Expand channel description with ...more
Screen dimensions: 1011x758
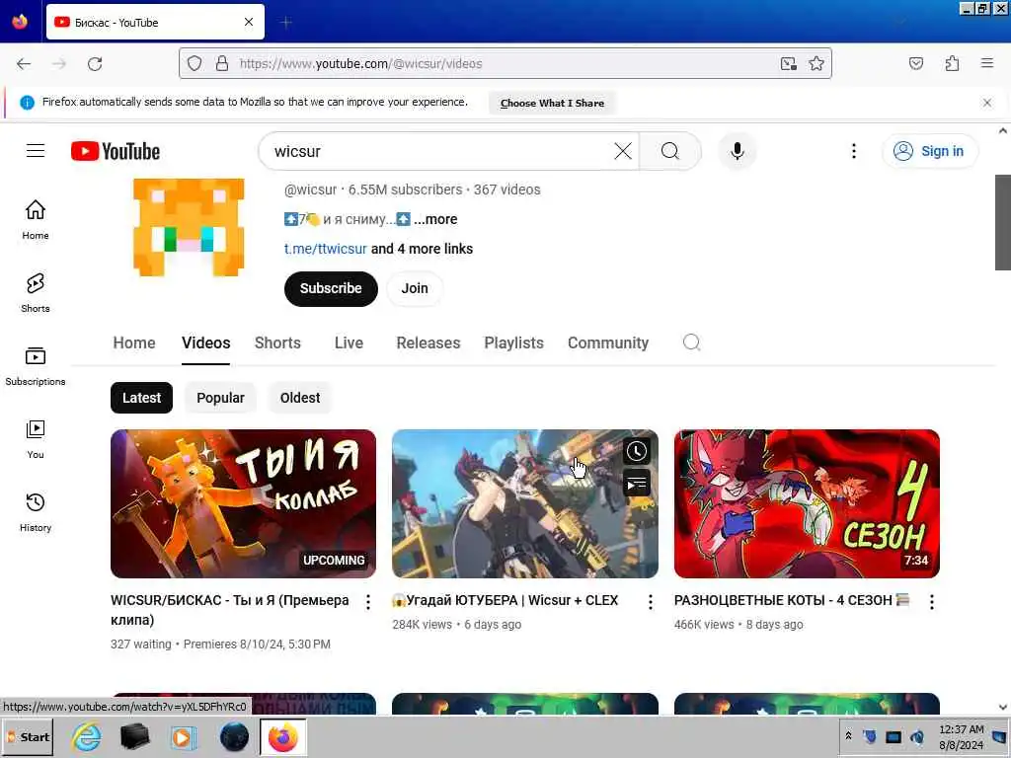tap(435, 219)
